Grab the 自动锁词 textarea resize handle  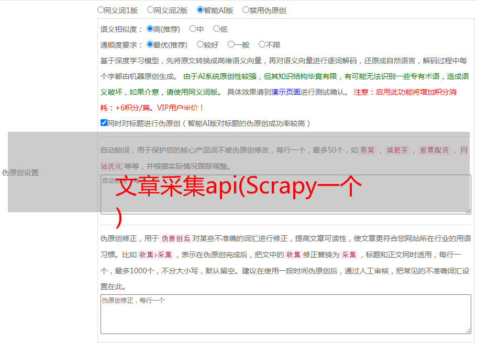468,211
